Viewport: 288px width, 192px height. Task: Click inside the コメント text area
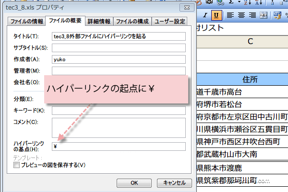click(x=119, y=128)
